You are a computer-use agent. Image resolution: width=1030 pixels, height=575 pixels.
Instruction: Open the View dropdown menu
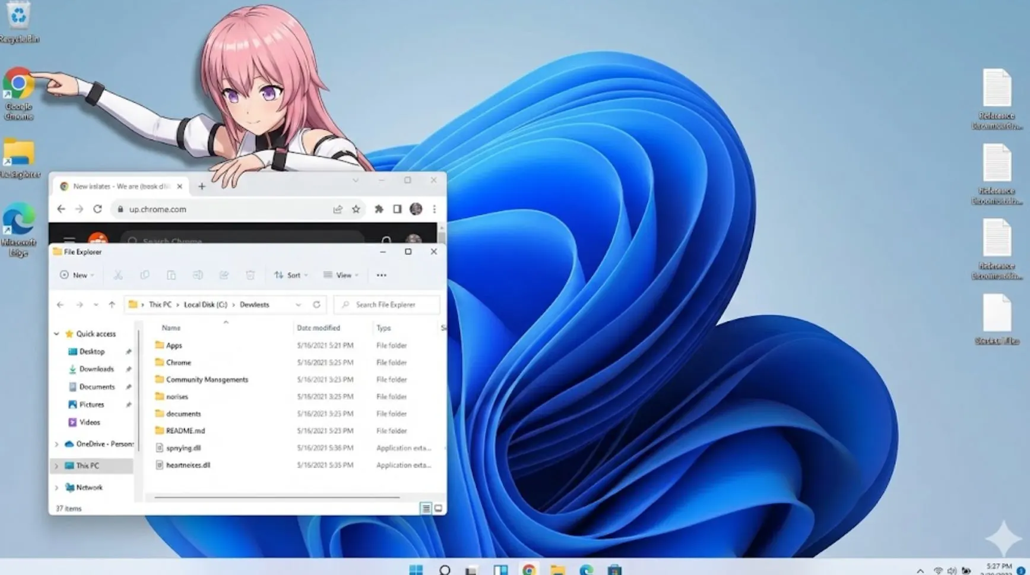click(341, 275)
